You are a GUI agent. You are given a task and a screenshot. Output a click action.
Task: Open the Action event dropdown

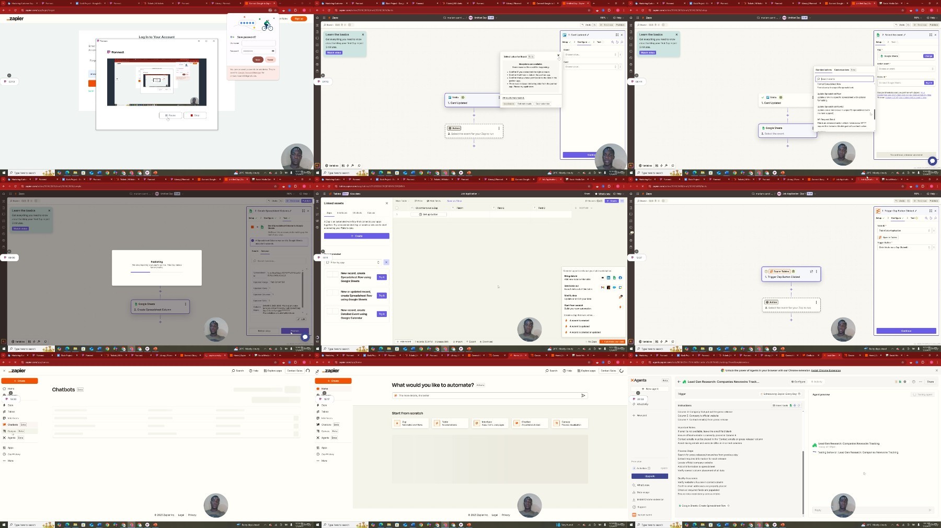[905, 69]
